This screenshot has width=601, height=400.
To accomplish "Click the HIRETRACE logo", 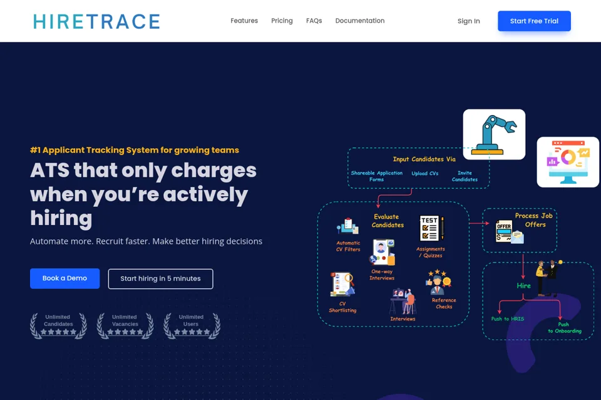I will coord(96,21).
